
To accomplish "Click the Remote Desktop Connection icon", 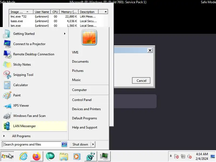I will tap(7, 54).
